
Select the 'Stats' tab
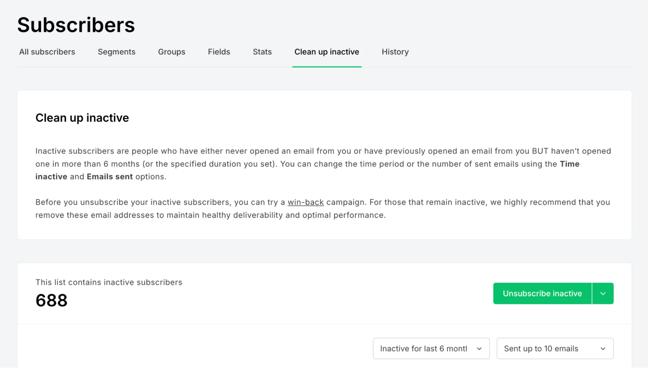tap(262, 52)
